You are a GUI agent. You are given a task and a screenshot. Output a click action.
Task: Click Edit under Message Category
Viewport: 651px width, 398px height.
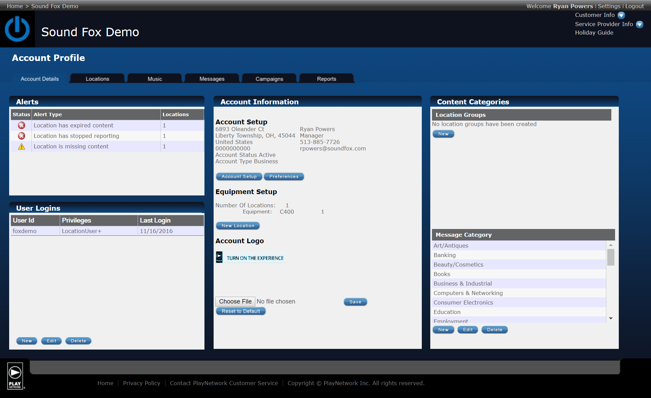tap(468, 330)
